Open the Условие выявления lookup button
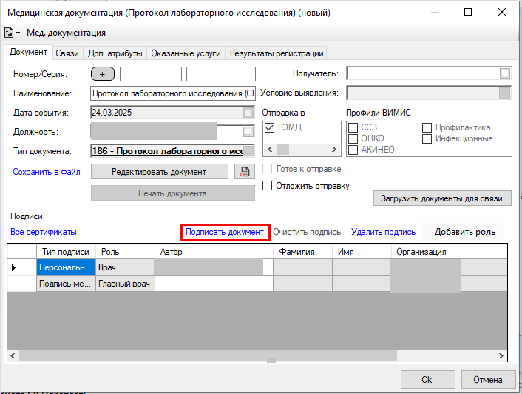The height and width of the screenshot is (394, 522). coord(505,93)
